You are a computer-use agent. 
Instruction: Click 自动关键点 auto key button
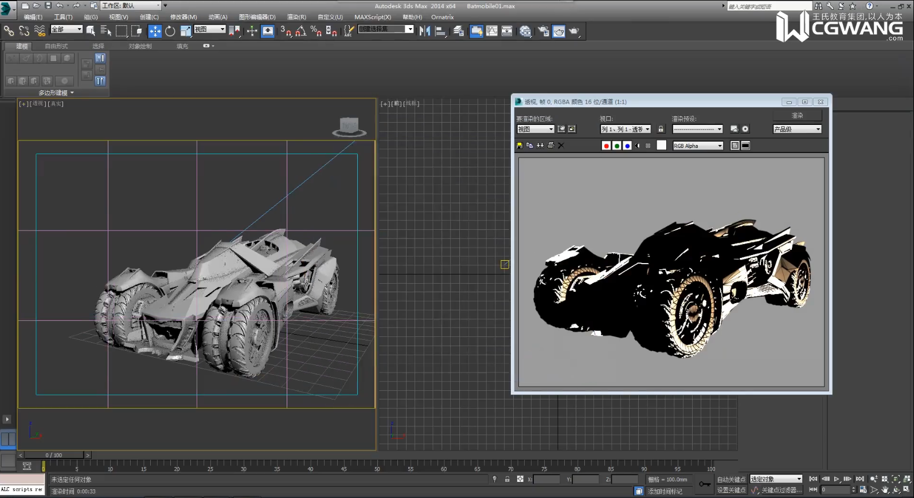[x=731, y=479]
